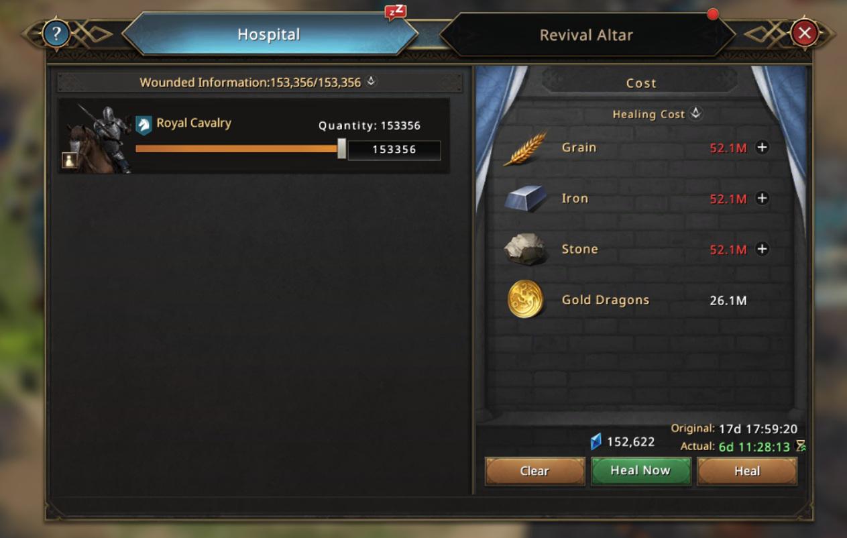Click the Heal Now button
The width and height of the screenshot is (847, 538).
640,471
